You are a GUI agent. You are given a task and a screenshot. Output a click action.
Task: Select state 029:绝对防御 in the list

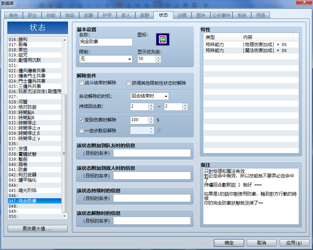pyautogui.click(x=35, y=107)
